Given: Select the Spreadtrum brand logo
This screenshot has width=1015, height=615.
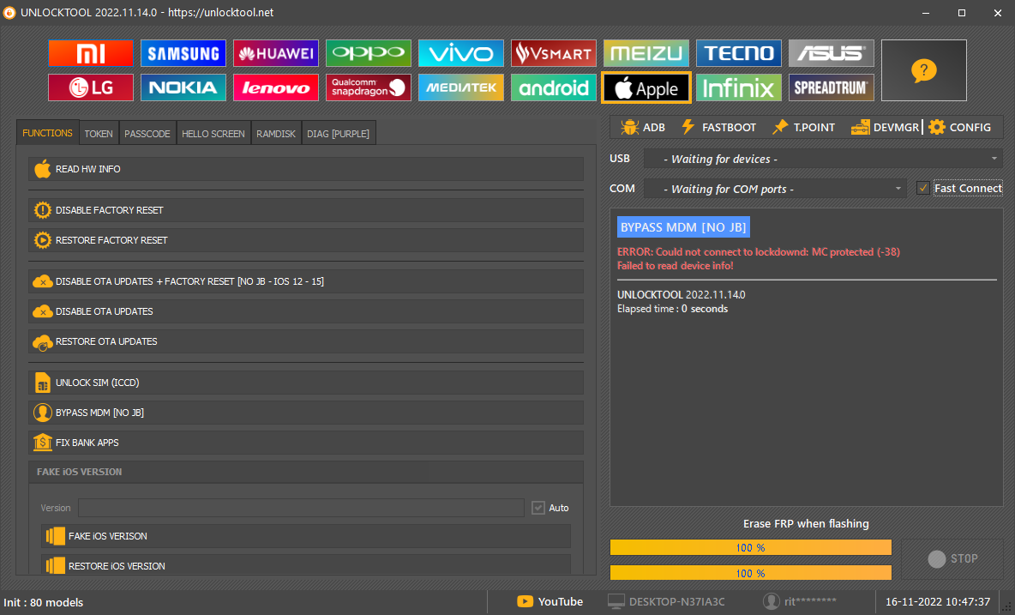Looking at the screenshot, I should [832, 87].
